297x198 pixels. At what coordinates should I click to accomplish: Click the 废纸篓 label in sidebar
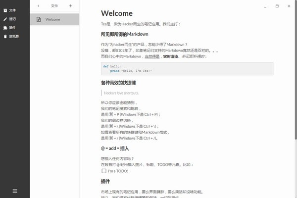(14, 36)
